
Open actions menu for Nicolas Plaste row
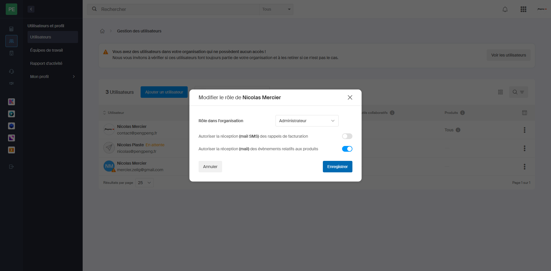pos(525,148)
